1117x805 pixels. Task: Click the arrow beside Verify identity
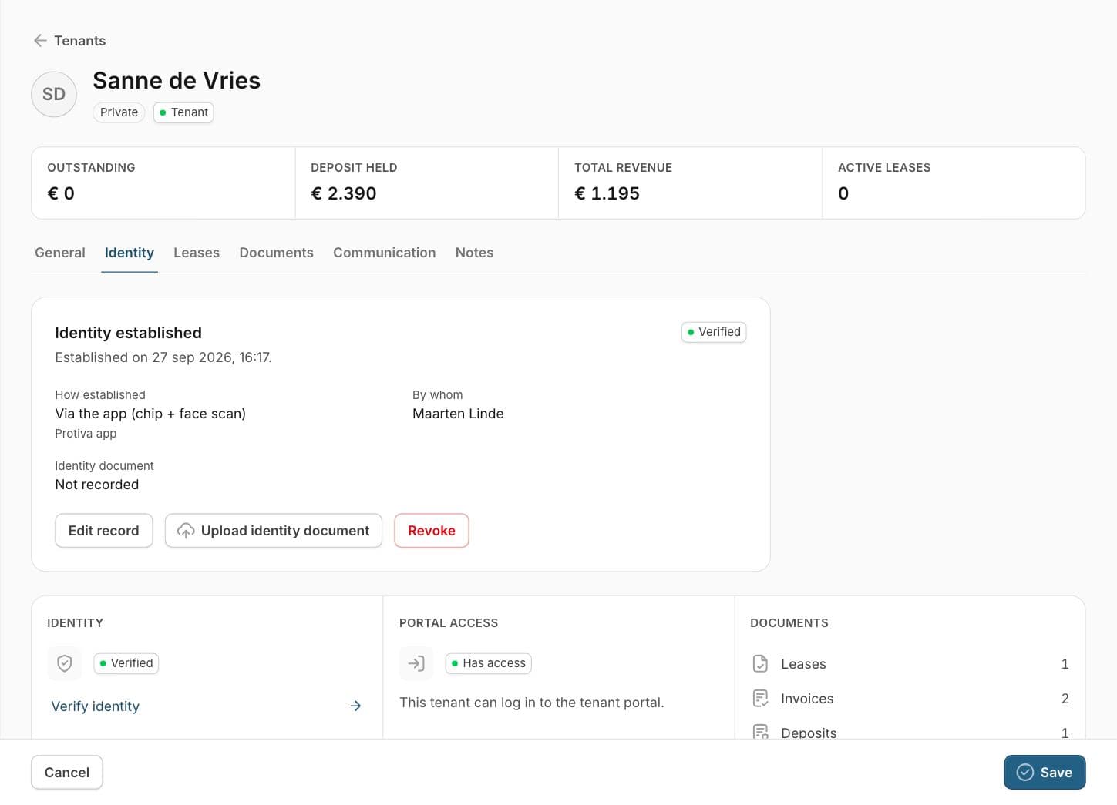(x=355, y=706)
